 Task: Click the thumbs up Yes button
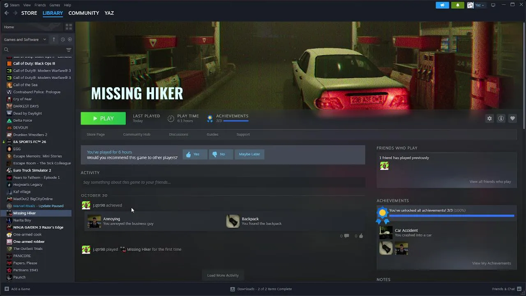coord(195,154)
